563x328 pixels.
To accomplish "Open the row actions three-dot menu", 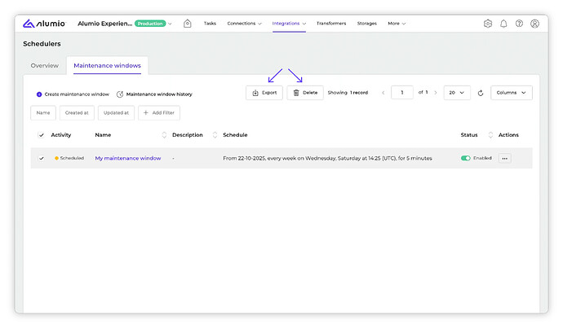I will [505, 158].
